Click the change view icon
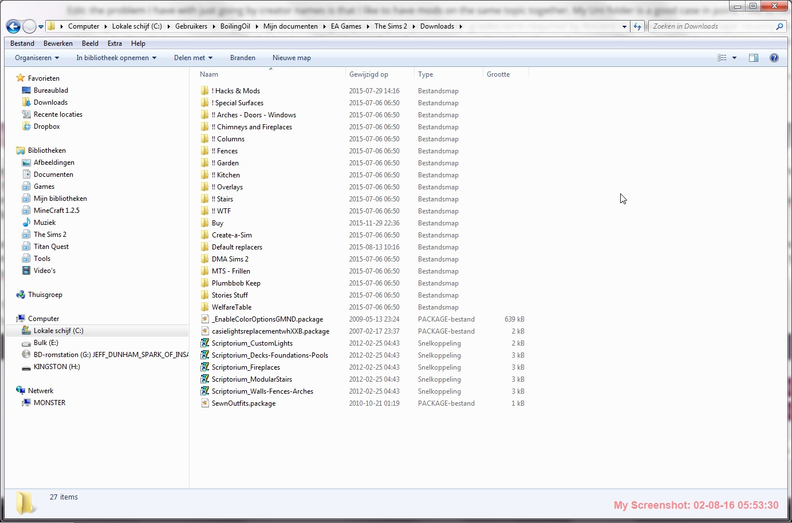Viewport: 792px width, 523px height. 722,58
